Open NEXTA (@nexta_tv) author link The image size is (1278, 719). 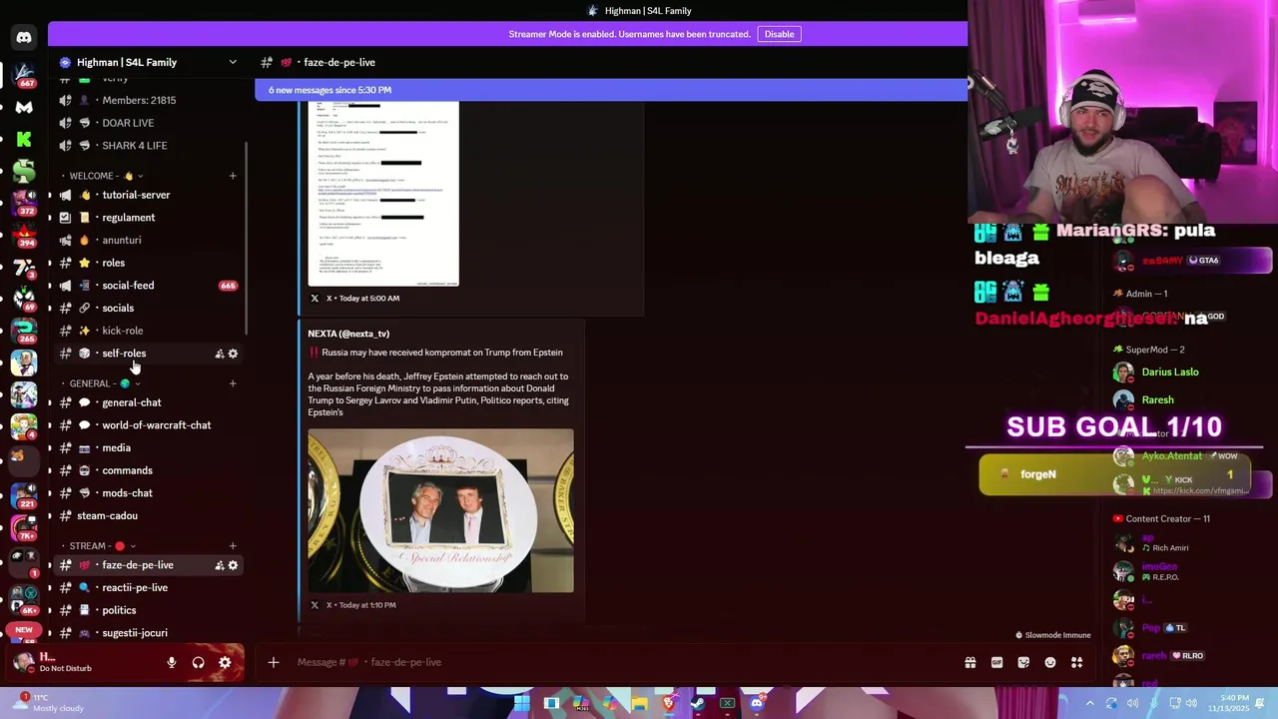click(348, 334)
